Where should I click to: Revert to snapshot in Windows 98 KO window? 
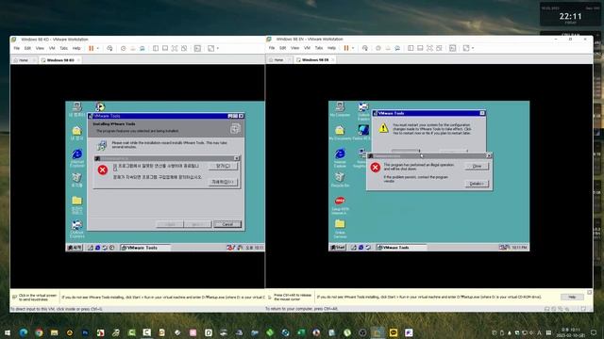133,48
